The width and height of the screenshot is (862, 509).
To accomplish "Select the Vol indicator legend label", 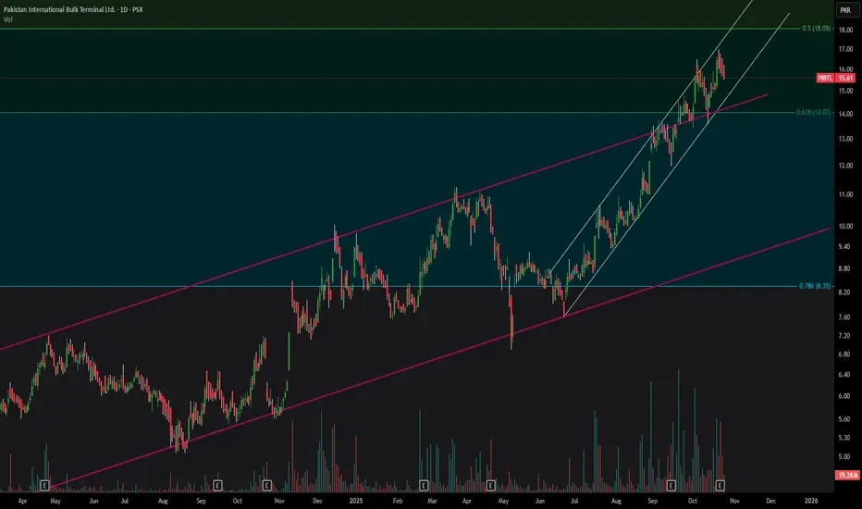I will [x=7, y=19].
